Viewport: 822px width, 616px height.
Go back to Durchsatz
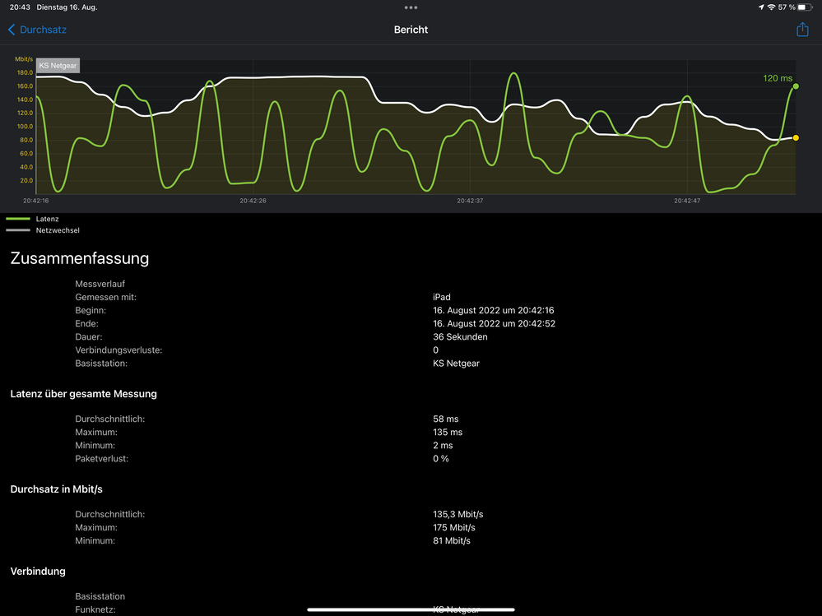pos(37,30)
